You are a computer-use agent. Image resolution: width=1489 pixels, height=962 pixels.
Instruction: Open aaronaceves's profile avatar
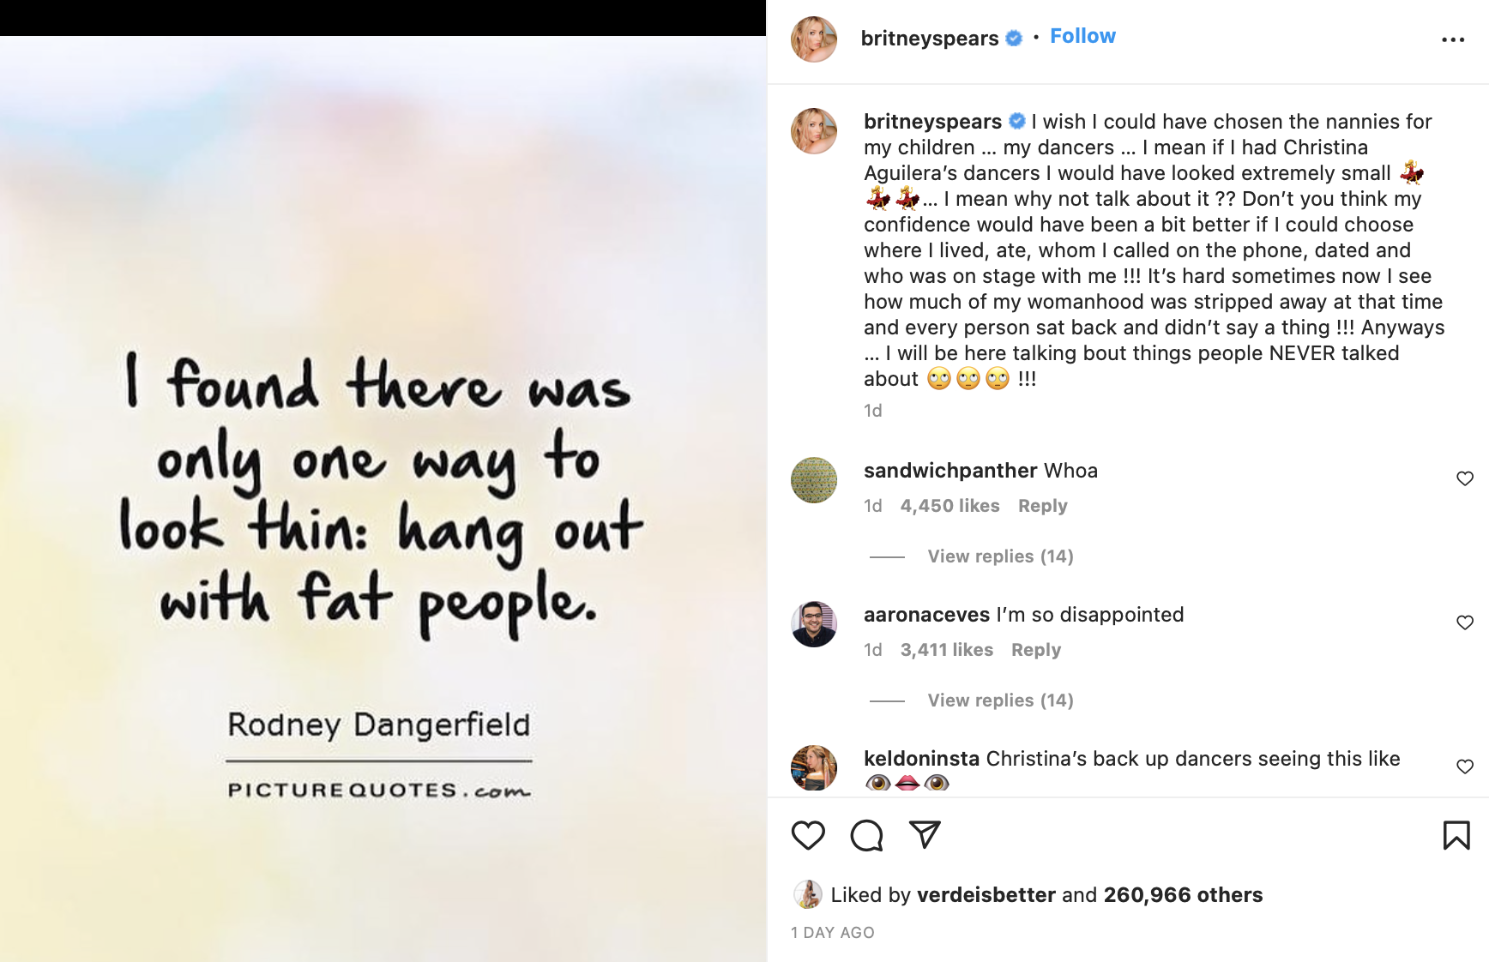[813, 624]
